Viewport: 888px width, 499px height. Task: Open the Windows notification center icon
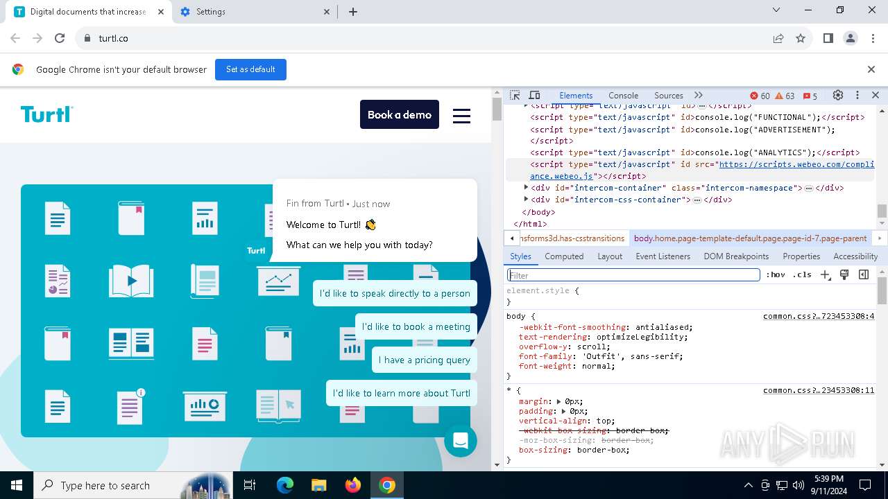tap(865, 485)
